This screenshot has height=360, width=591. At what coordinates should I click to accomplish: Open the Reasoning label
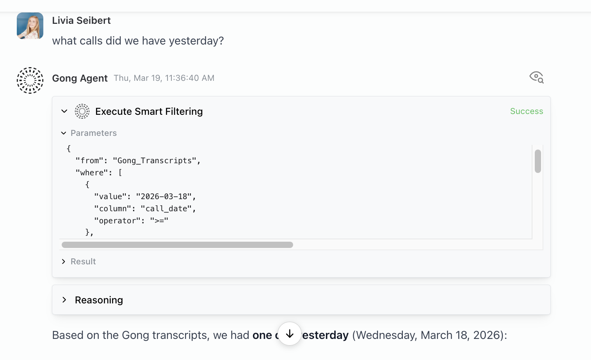[99, 300]
